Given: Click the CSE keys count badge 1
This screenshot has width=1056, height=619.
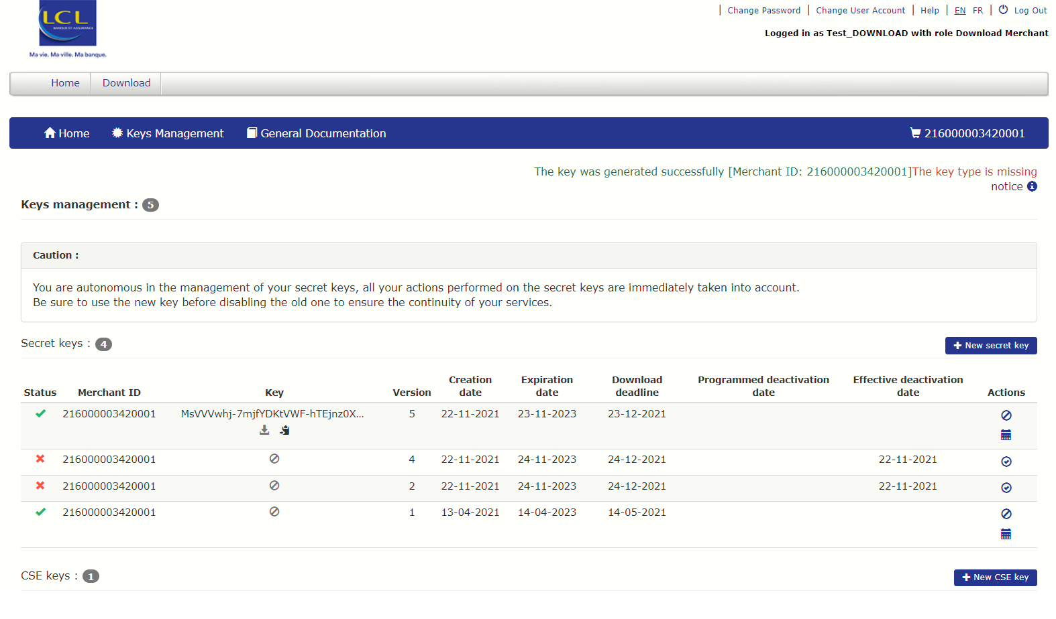Looking at the screenshot, I should (x=91, y=576).
